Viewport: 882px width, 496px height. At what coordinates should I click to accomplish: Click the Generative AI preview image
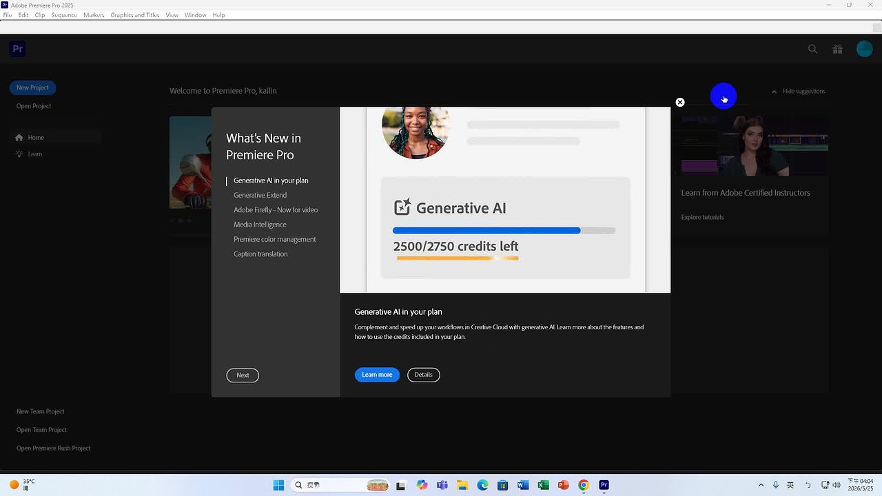[x=505, y=200]
